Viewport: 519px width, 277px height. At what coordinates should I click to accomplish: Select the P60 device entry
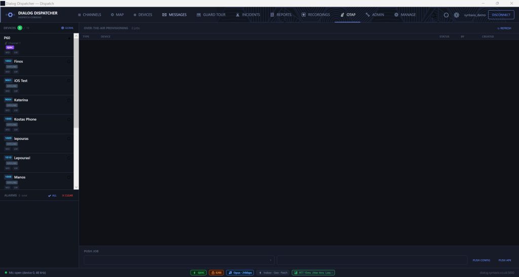[x=36, y=45]
